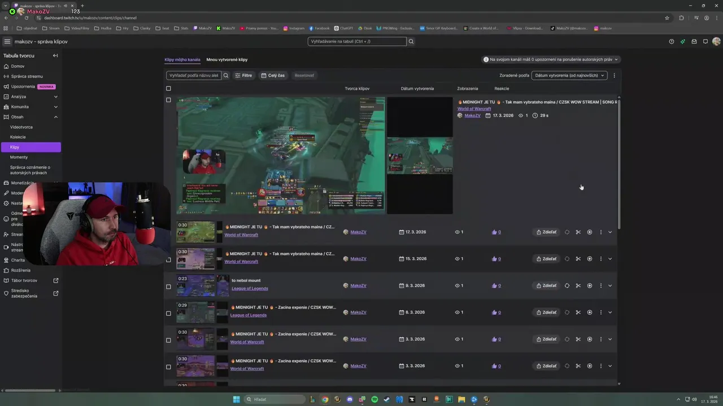Bookmark this page with the star icon

tap(667, 17)
